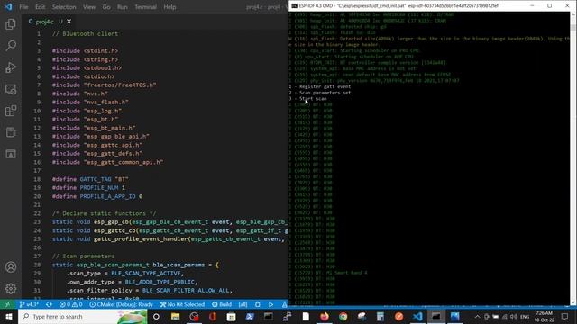Image resolution: width=577 pixels, height=324 pixels.
Task: Click the Synchronize Changes status icon
Action: click(x=49, y=304)
